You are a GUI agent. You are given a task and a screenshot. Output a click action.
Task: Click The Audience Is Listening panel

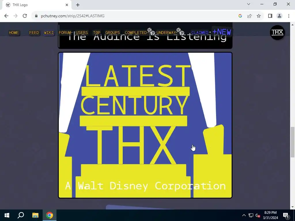[145, 35]
